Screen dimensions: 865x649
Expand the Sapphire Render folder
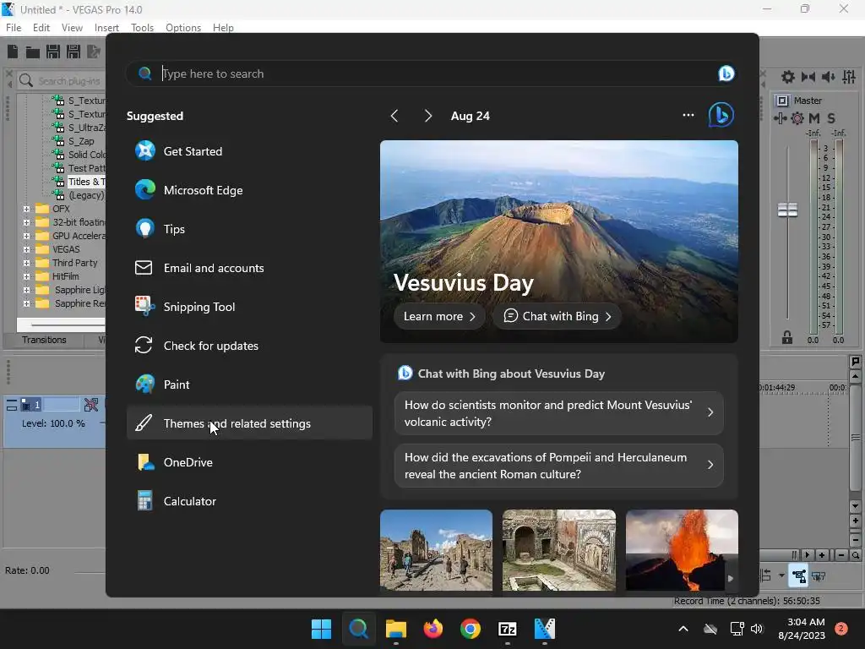pyautogui.click(x=26, y=303)
